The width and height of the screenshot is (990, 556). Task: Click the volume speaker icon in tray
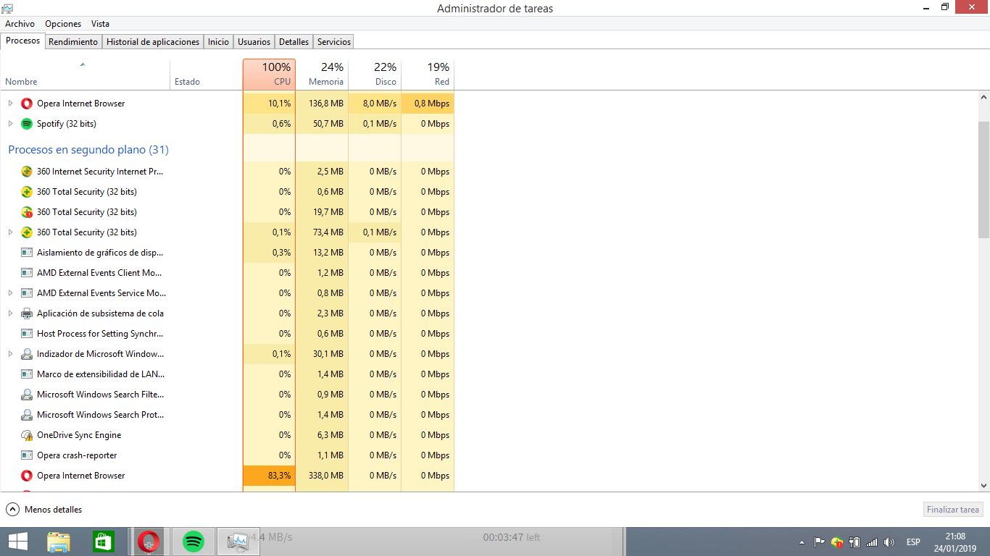tap(889, 542)
